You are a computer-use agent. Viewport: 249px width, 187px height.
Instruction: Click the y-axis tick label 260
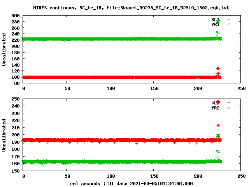16,28
